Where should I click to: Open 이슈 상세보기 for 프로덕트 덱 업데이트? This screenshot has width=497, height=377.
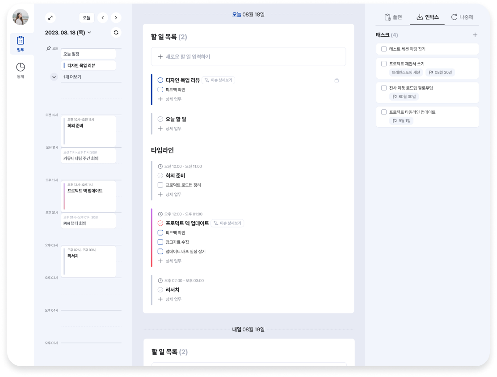pos(227,223)
